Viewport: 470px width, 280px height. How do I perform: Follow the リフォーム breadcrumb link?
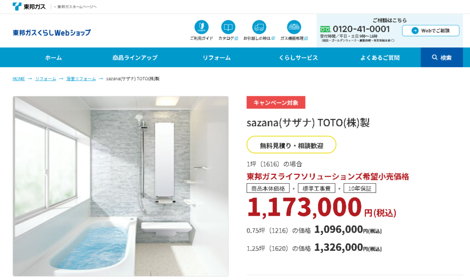pos(46,79)
